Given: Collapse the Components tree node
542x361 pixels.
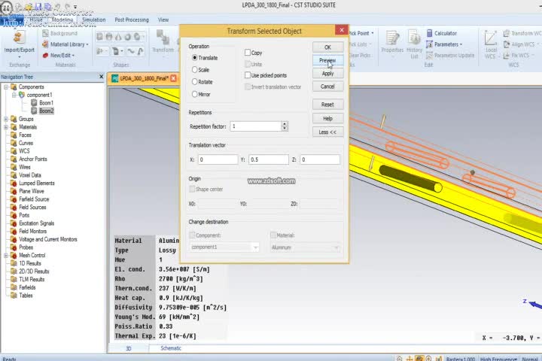Looking at the screenshot, I should (6, 86).
